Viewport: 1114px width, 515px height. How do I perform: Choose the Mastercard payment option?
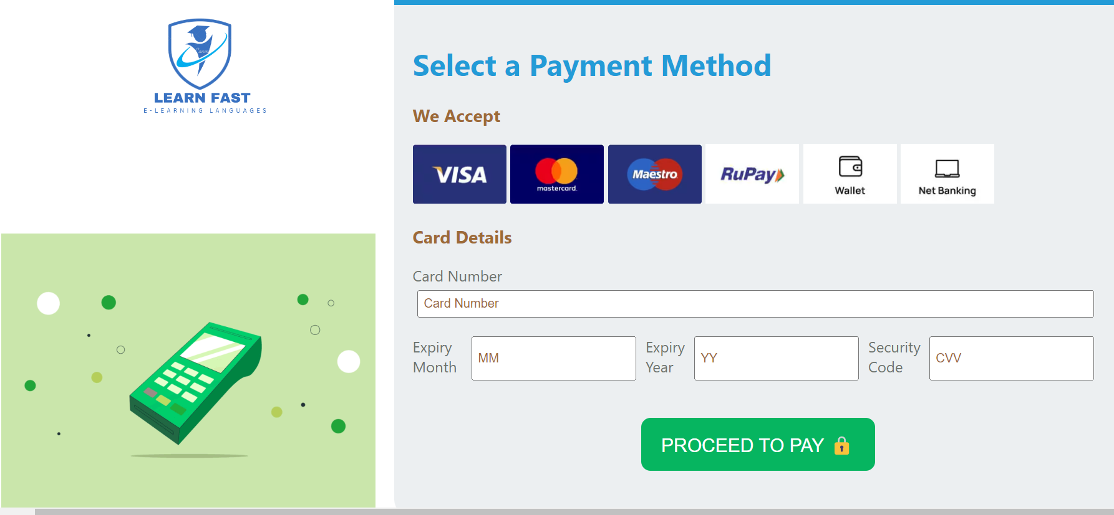point(556,174)
